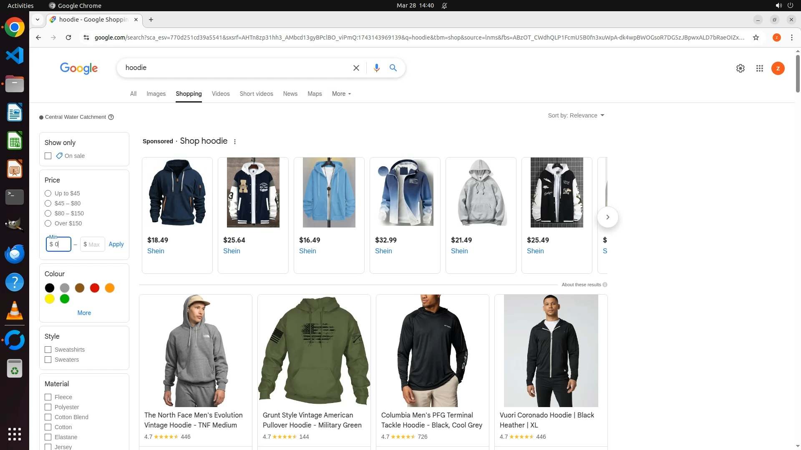Switch to the Videos tab
Viewport: 801px width, 450px height.
point(220,94)
